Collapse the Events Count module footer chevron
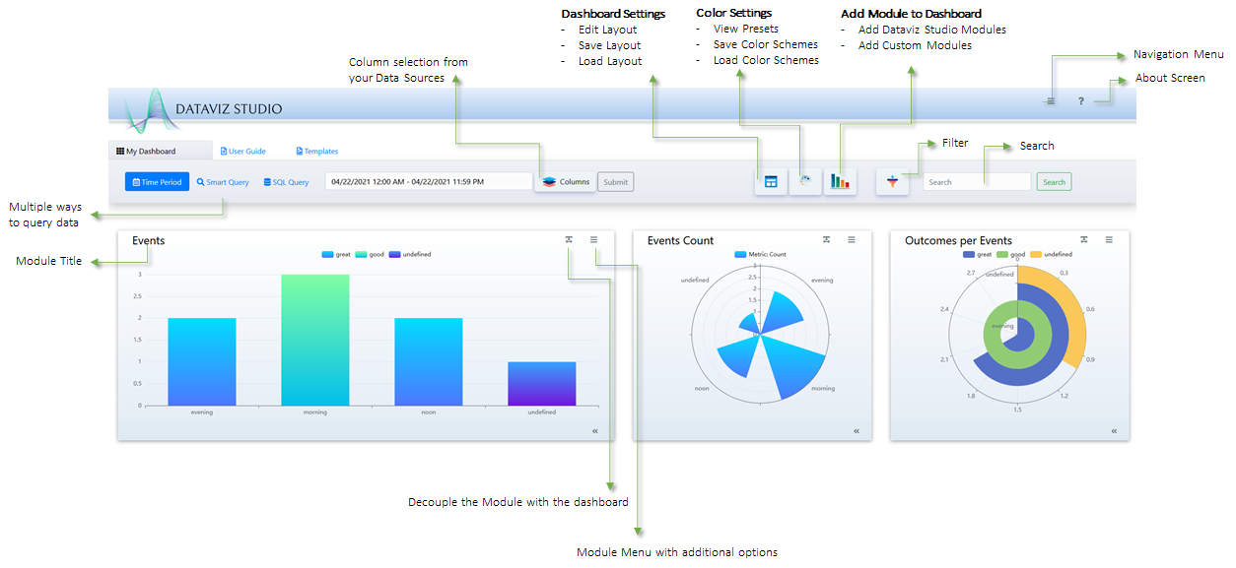The image size is (1236, 568). coord(857,431)
